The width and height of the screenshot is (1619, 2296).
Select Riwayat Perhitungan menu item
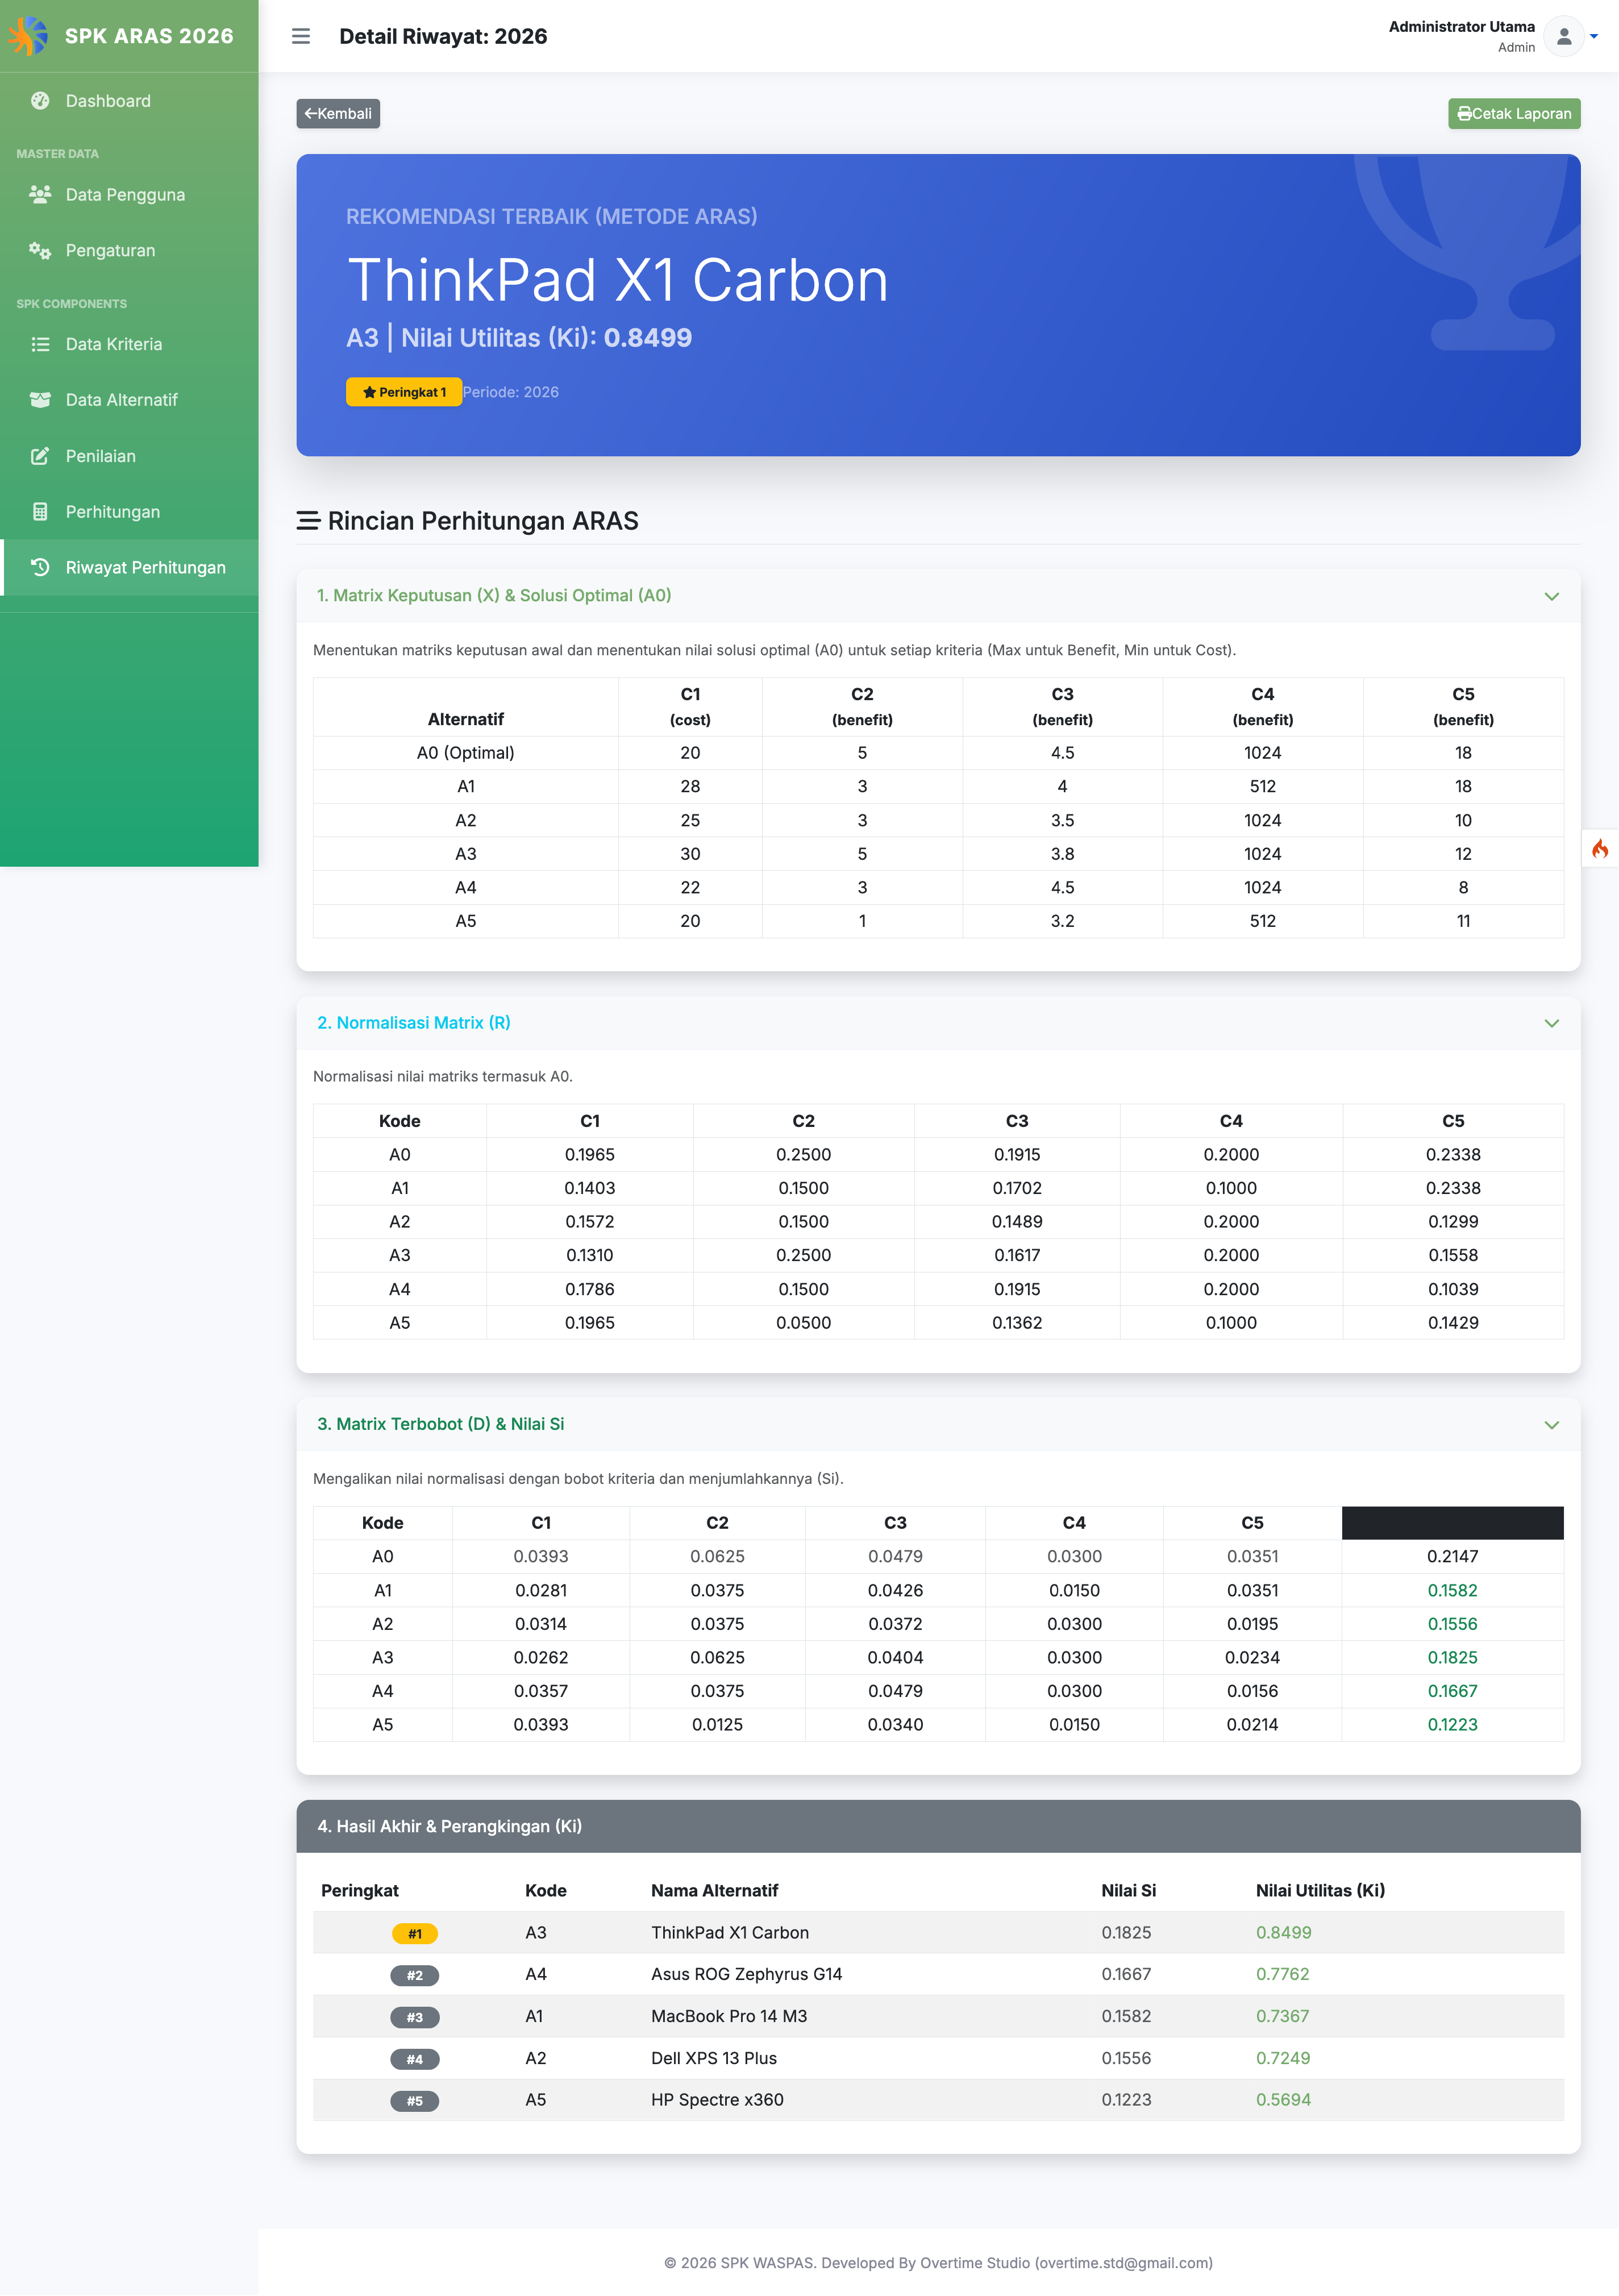pyautogui.click(x=129, y=567)
